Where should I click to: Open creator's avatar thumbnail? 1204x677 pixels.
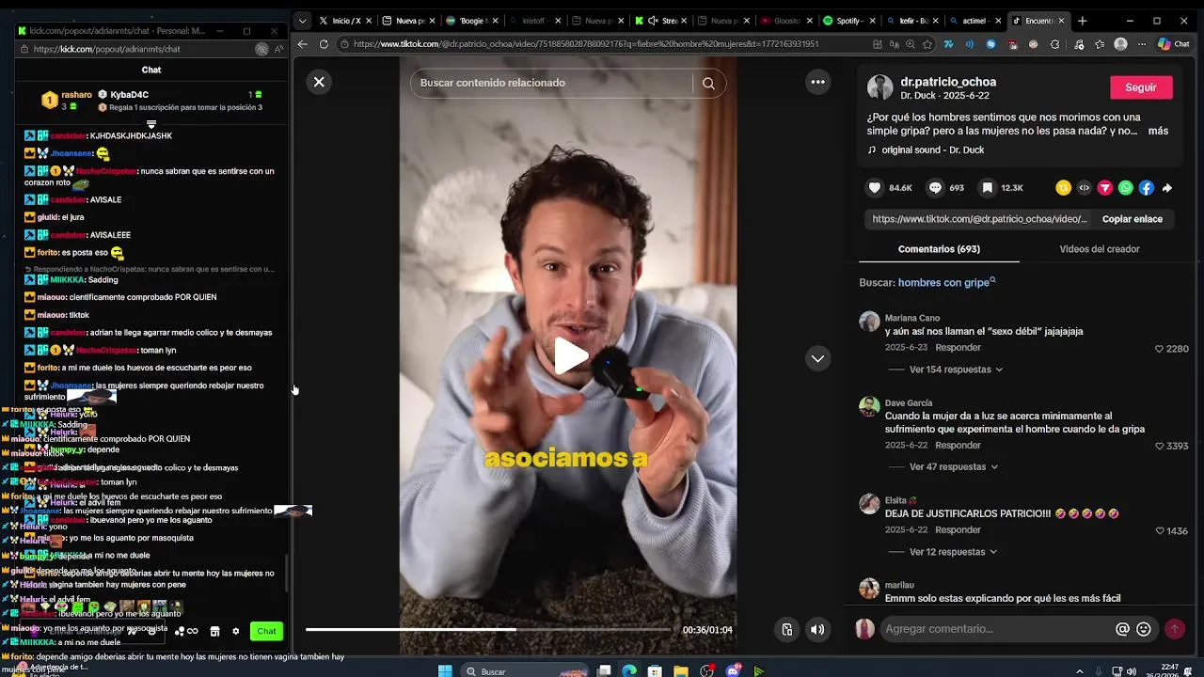[879, 87]
